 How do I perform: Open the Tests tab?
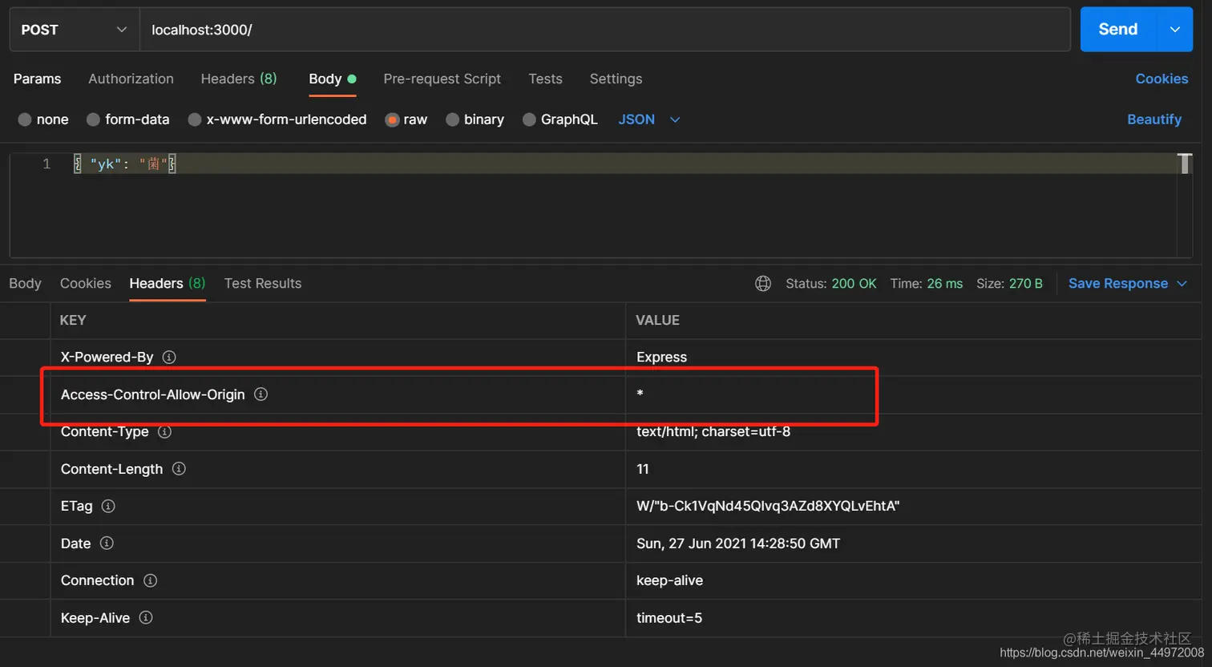(545, 79)
